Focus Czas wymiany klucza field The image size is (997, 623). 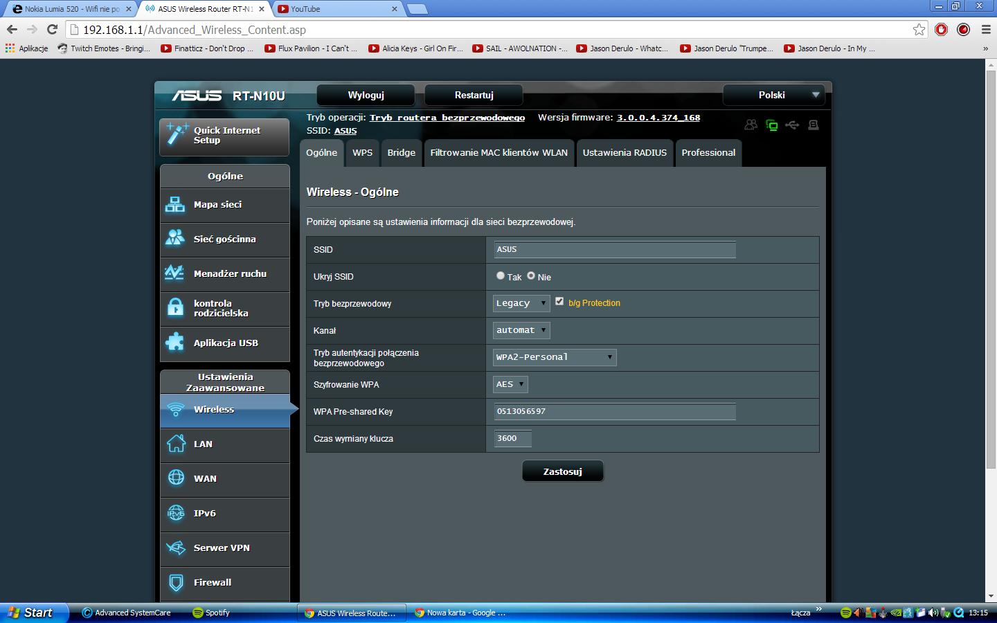(x=513, y=438)
